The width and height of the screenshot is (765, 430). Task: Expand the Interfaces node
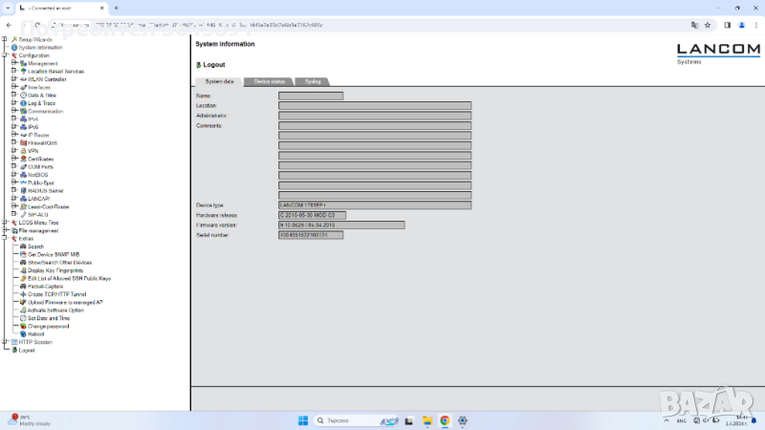[13, 87]
